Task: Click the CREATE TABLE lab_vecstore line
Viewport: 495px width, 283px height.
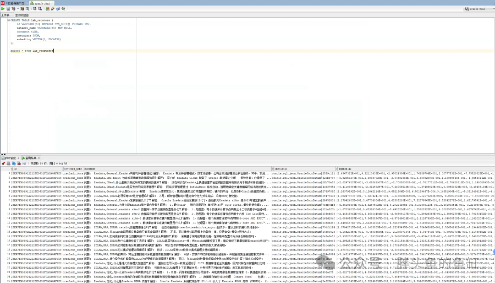Action: (x=32, y=20)
